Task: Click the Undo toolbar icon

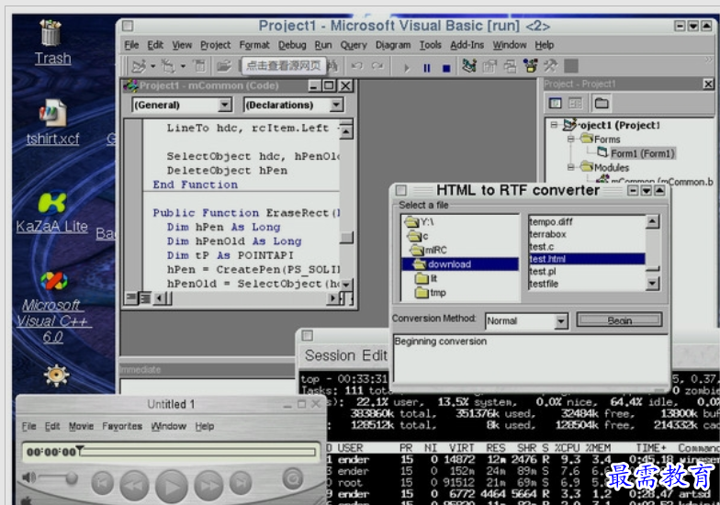Action: pyautogui.click(x=356, y=66)
